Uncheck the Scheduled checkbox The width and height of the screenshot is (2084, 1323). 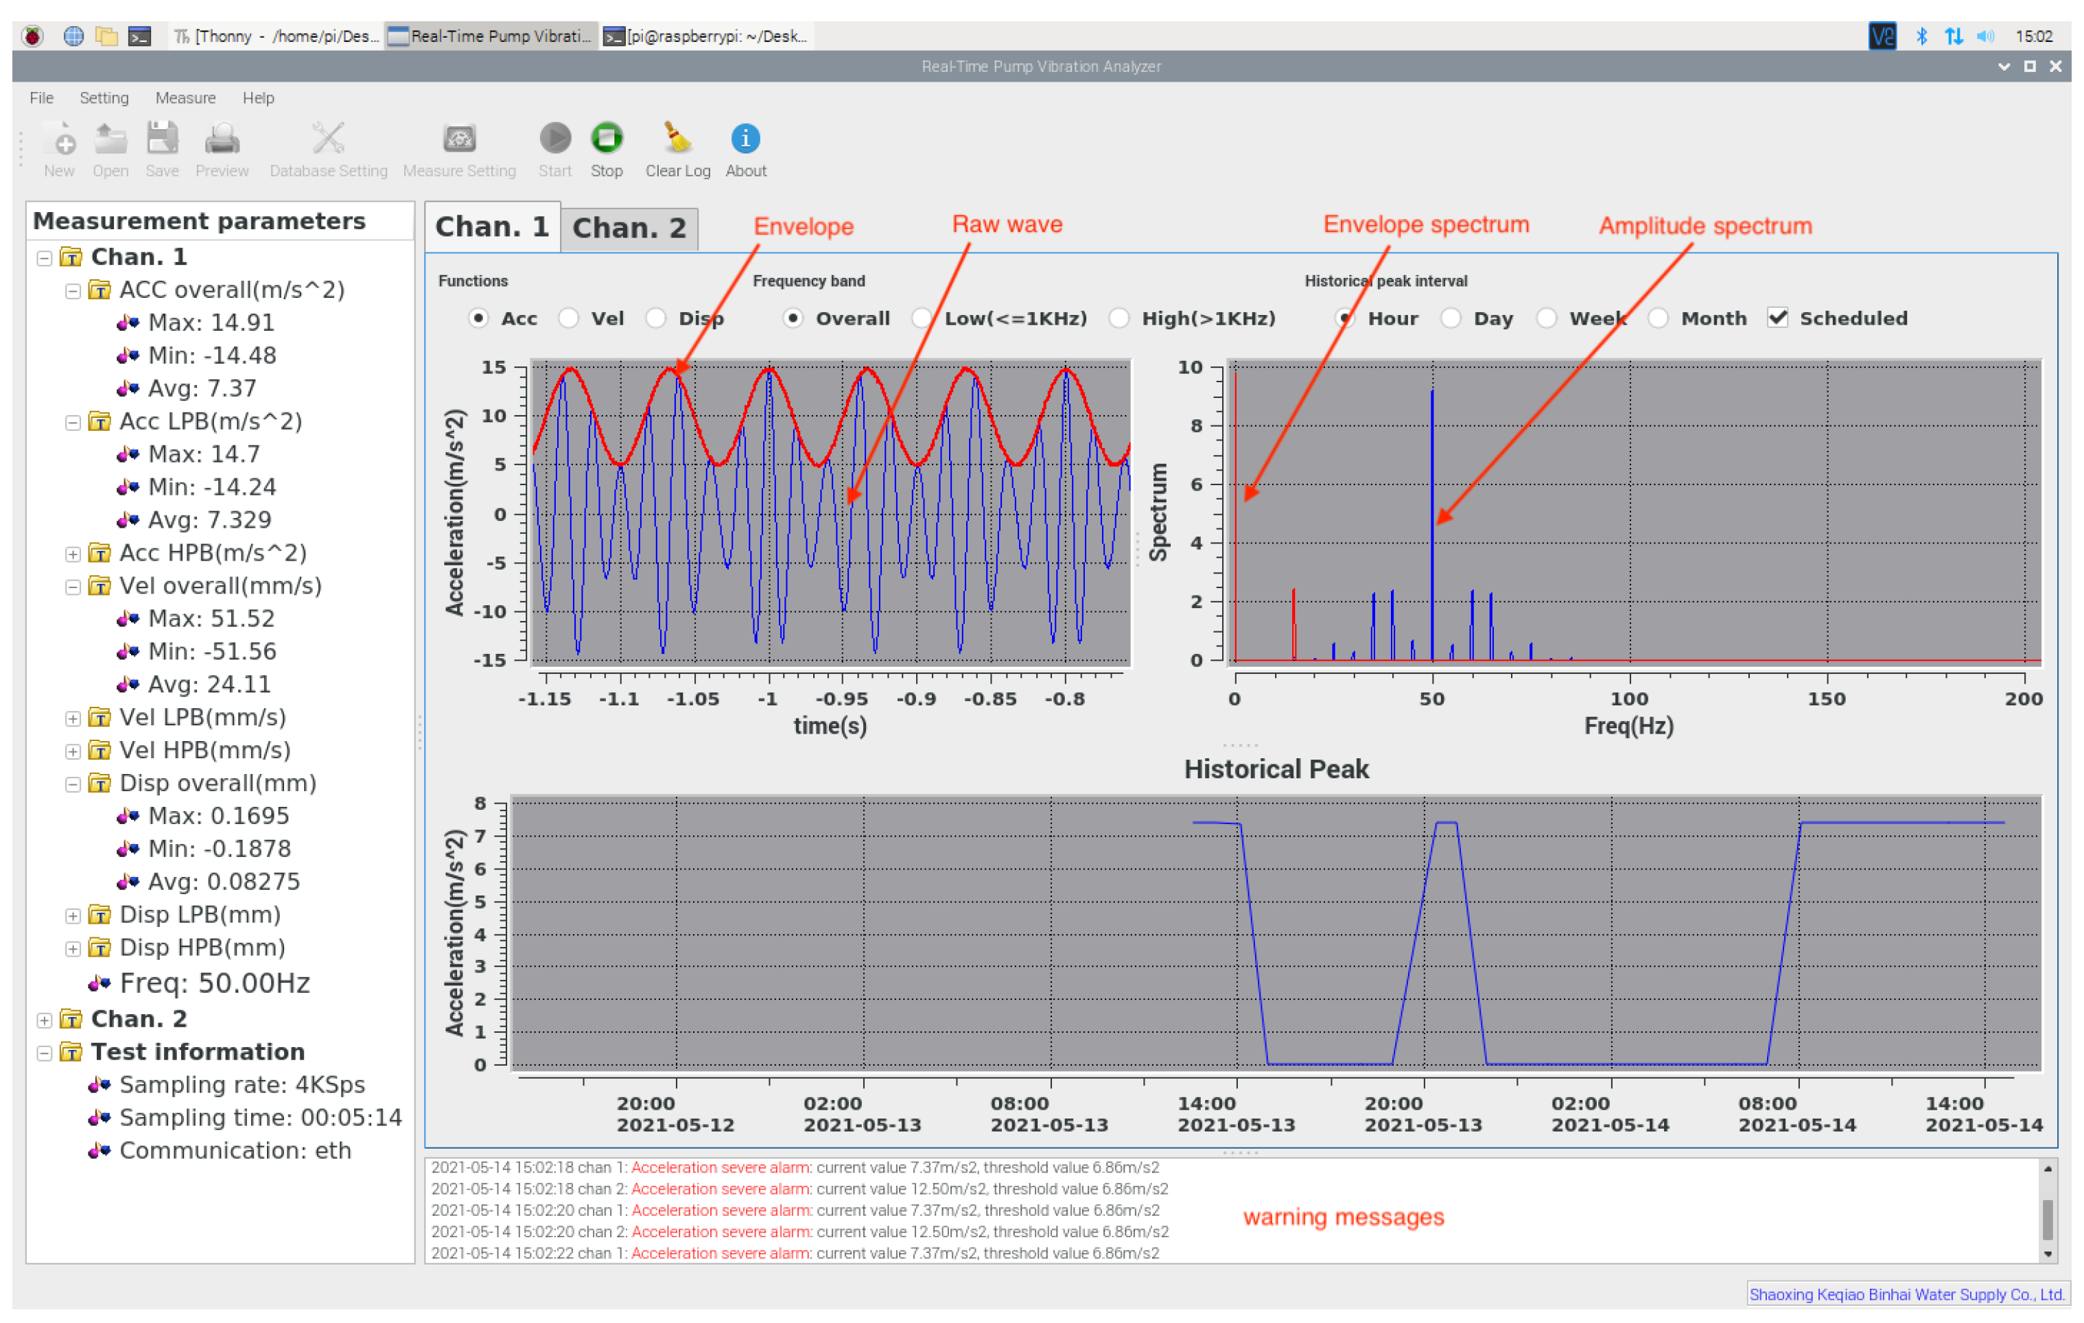[x=1778, y=318]
